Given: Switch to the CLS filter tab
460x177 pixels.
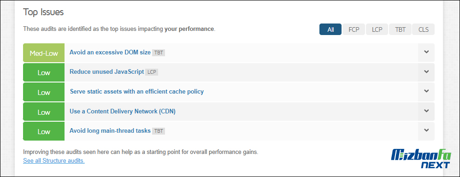Looking at the screenshot, I should click(423, 29).
